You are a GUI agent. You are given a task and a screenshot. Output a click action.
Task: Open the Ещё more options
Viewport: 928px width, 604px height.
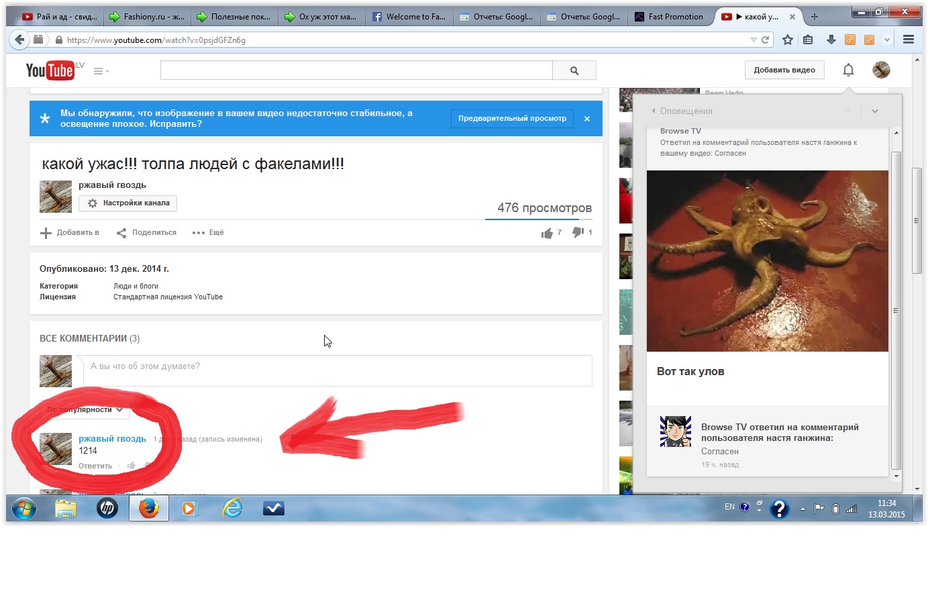pyautogui.click(x=208, y=233)
